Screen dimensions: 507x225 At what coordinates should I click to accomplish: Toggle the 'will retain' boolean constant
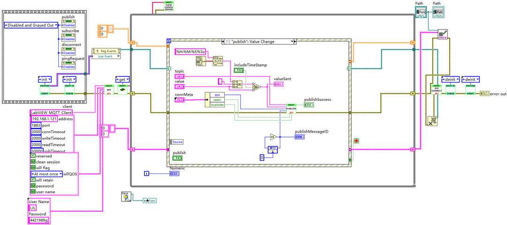[x=33, y=180]
